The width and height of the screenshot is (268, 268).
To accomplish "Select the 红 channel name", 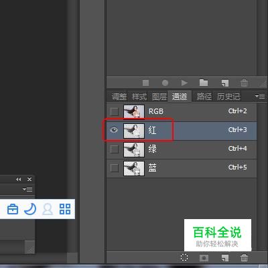I will click(152, 130).
